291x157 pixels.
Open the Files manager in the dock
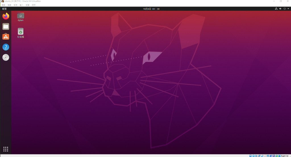(x=6, y=26)
